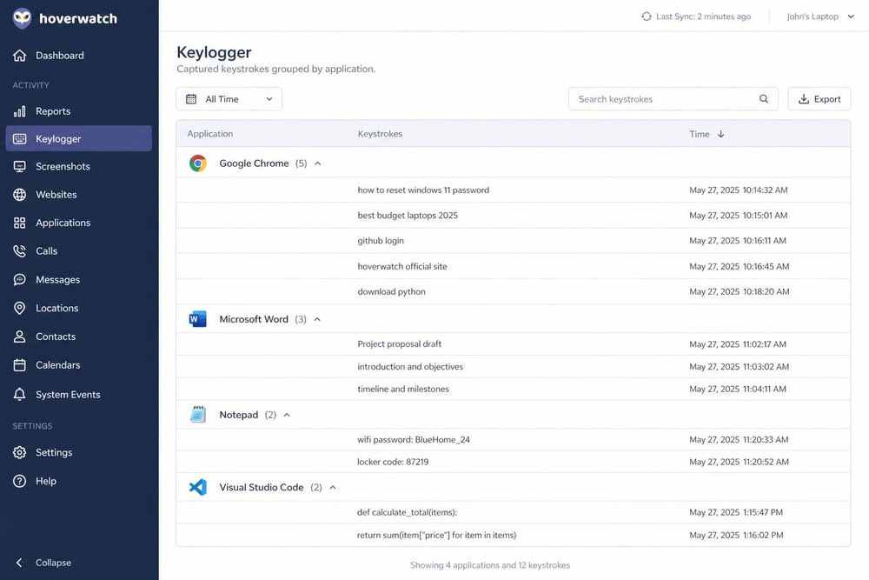Collapse the Microsoft Word group chevron
This screenshot has width=869, height=580.
tap(317, 319)
